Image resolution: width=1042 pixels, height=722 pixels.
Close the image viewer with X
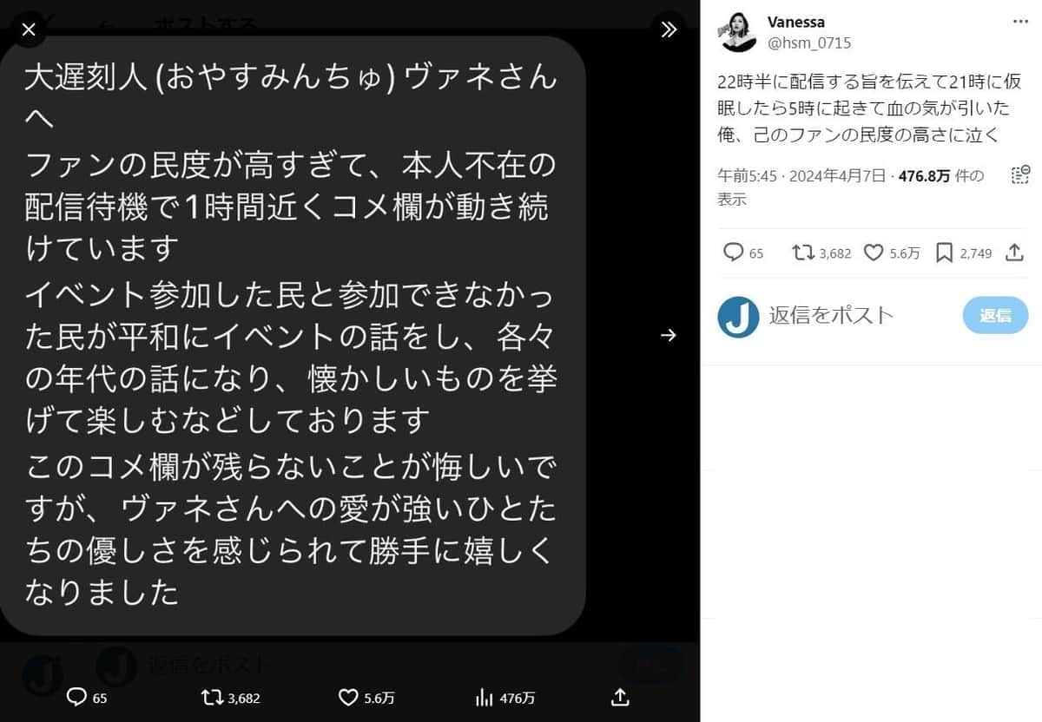pyautogui.click(x=29, y=30)
